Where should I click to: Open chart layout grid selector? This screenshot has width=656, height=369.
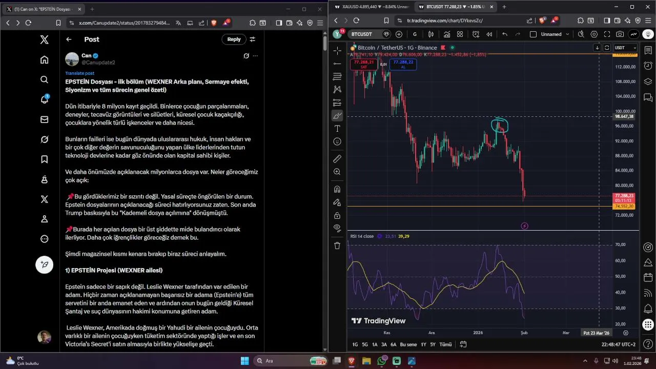534,34
